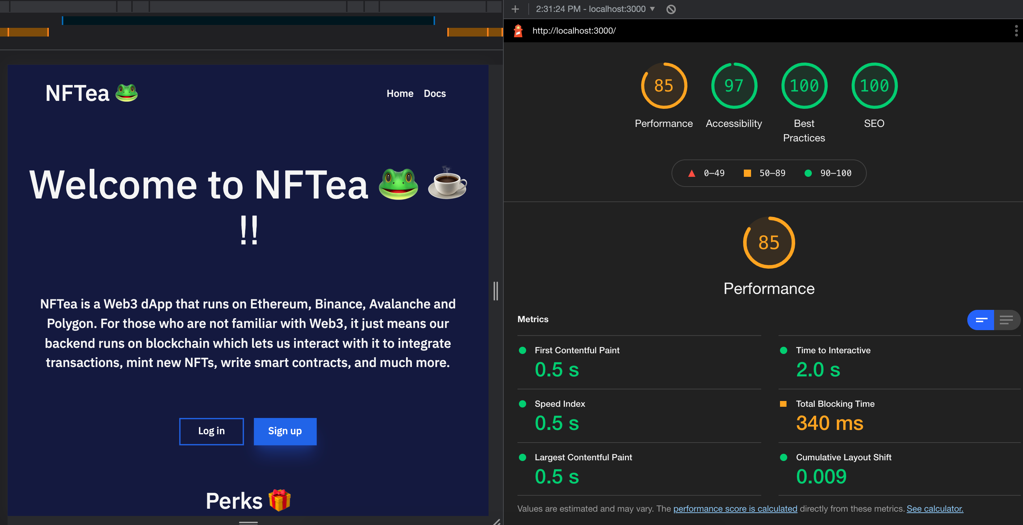Click the Cumulative Layout Shift metric

(899, 469)
